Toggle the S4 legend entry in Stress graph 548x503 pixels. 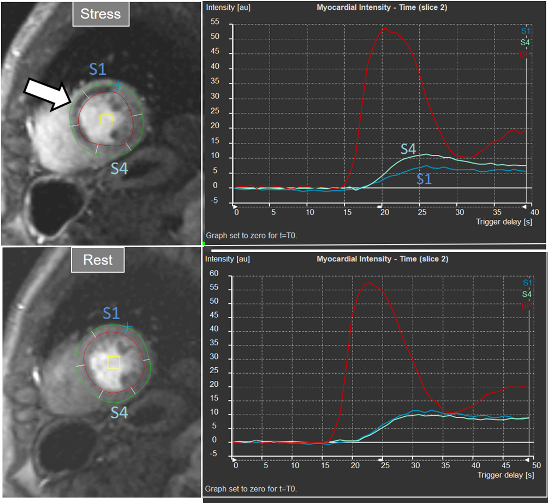[525, 42]
